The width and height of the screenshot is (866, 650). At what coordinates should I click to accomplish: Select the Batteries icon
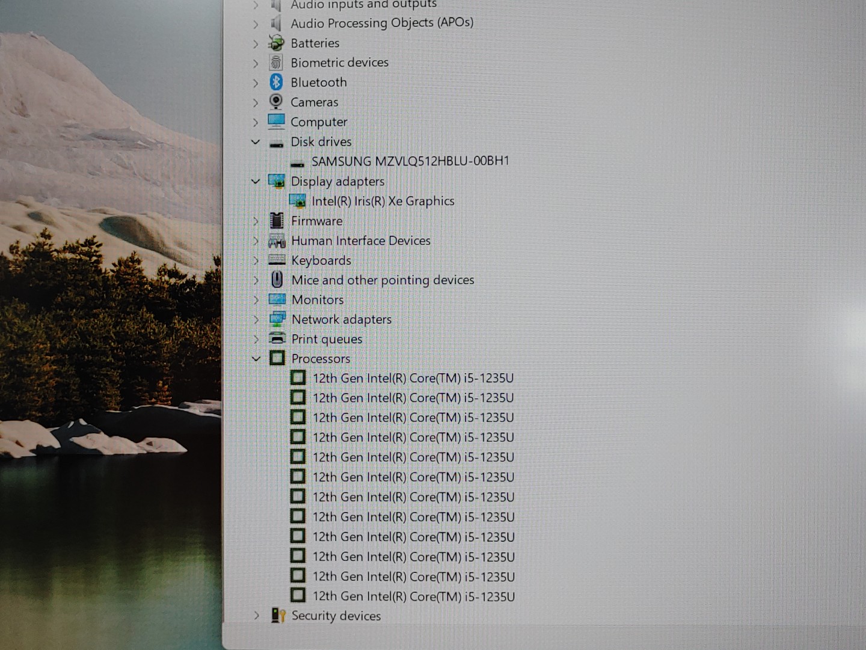pyautogui.click(x=276, y=43)
